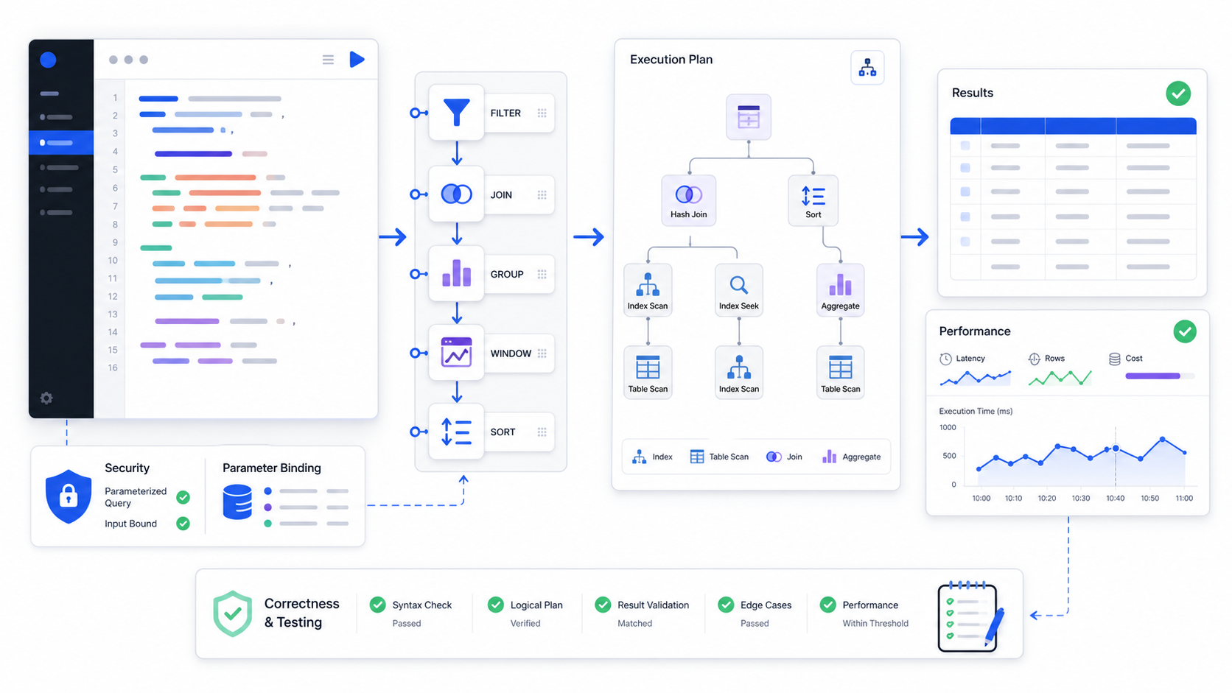
Task: Run the query with the play button
Action: (357, 60)
